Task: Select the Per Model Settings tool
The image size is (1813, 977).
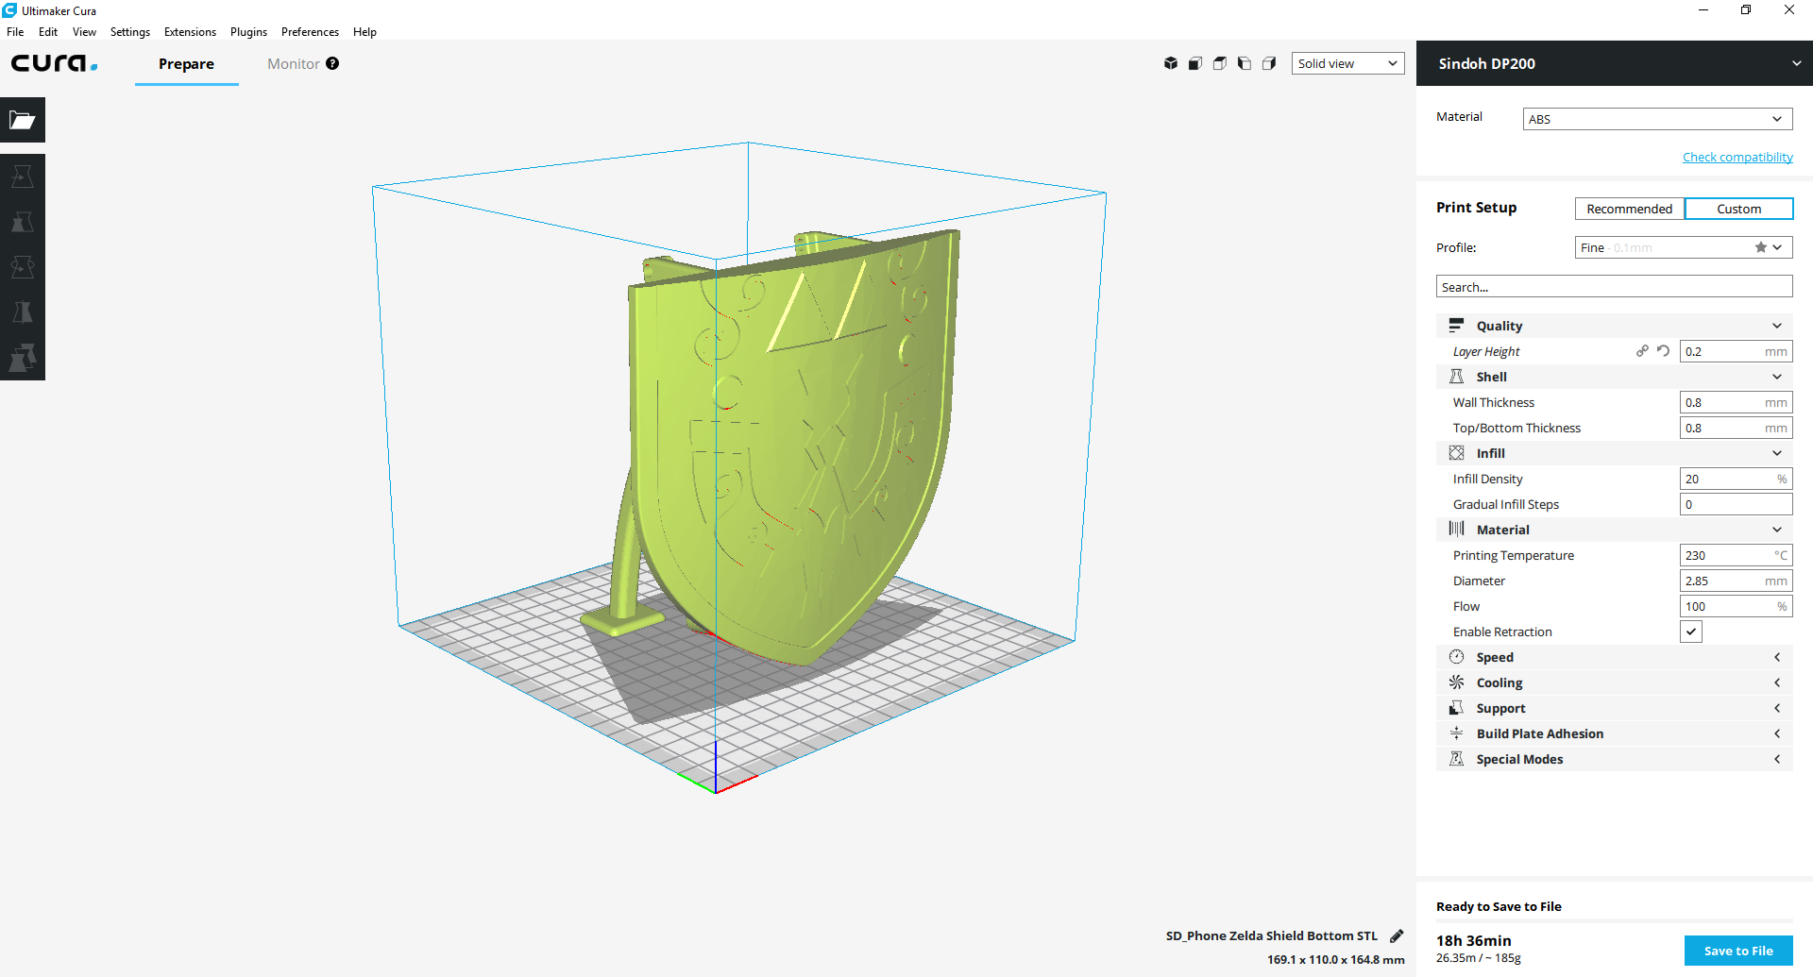Action: coord(23,358)
